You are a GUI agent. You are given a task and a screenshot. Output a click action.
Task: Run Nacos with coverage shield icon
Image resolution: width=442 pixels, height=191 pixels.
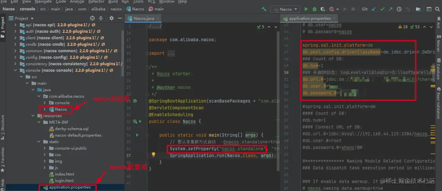tap(323, 9)
